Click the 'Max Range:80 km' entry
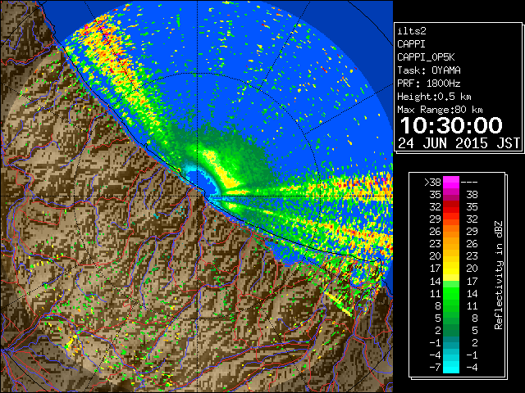The image size is (525, 393). (440, 110)
